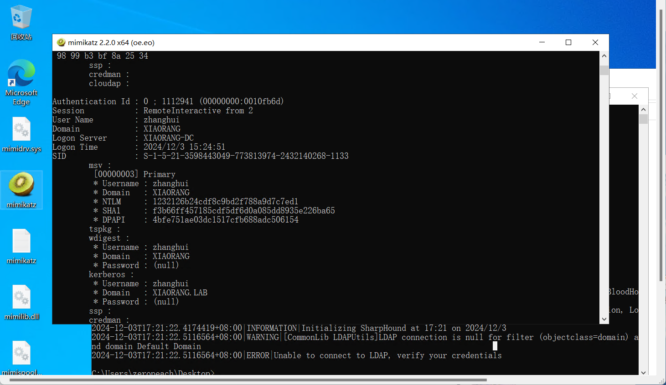Click the mimikatz vertical scrollbar thumb
This screenshot has width=666, height=385.
click(x=604, y=71)
